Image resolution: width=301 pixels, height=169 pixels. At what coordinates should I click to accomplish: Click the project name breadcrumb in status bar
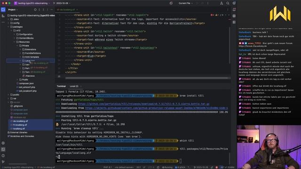point(18,168)
